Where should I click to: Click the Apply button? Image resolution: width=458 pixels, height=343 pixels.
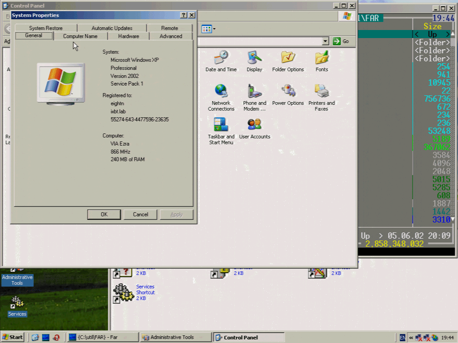click(x=176, y=214)
